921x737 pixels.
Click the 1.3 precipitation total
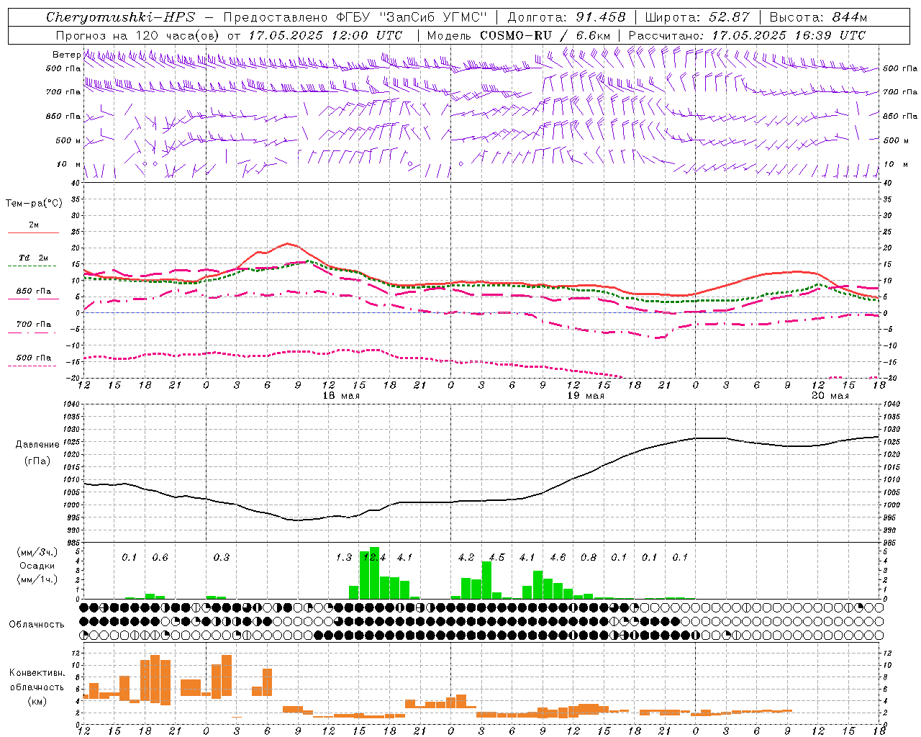(x=344, y=557)
